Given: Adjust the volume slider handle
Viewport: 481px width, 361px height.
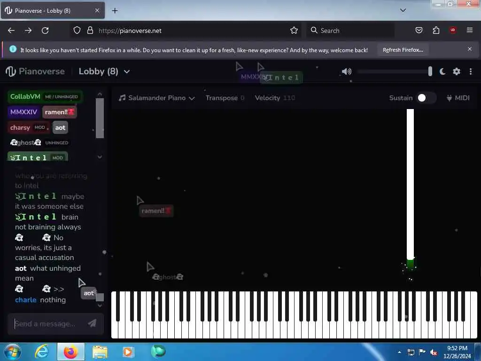Looking at the screenshot, I should tap(430, 71).
